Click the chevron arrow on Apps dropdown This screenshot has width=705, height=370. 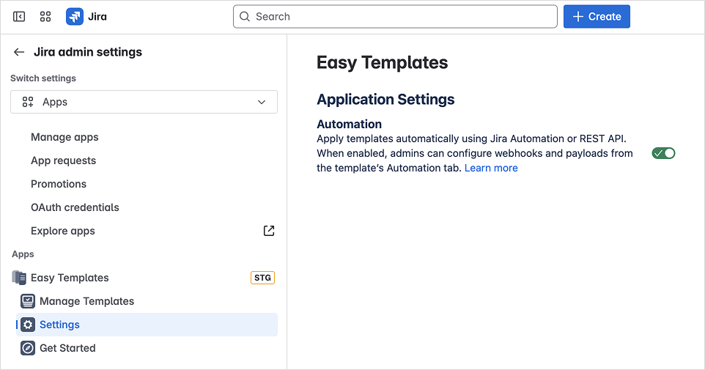pos(262,102)
